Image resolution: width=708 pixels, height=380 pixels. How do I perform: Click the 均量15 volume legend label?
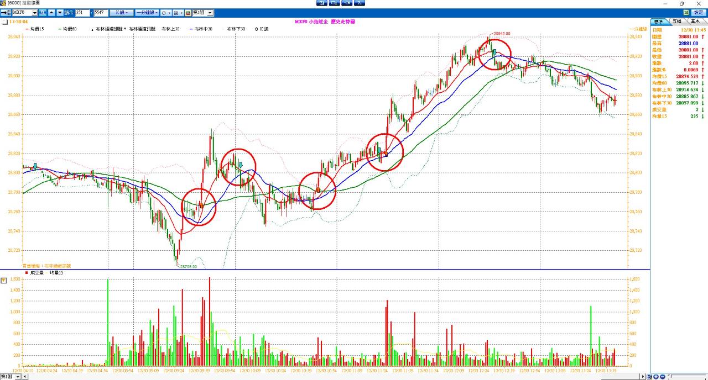(56, 273)
